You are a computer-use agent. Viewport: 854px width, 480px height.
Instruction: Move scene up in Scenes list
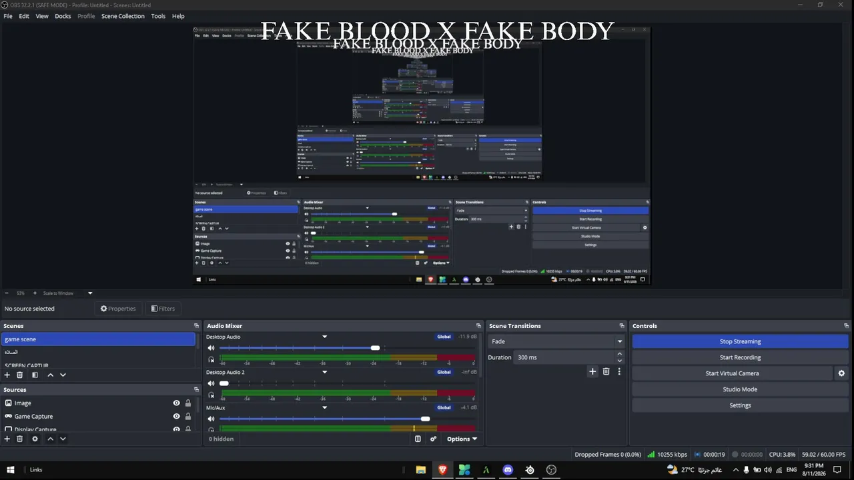coord(50,375)
